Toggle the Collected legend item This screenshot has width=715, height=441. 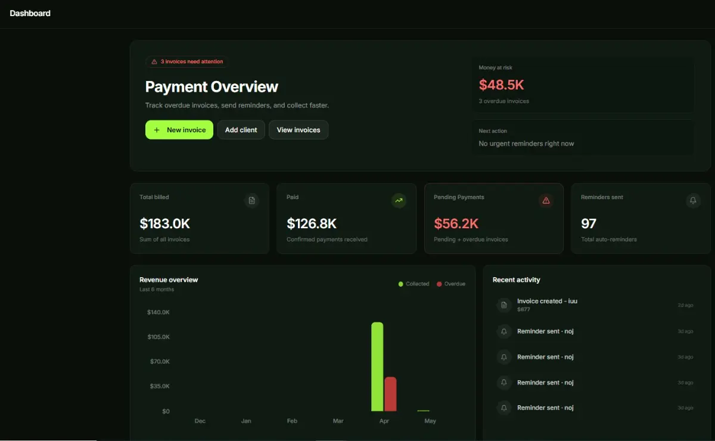coord(414,284)
